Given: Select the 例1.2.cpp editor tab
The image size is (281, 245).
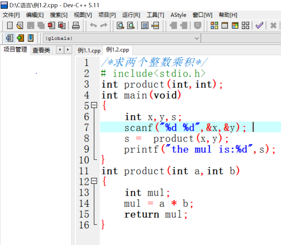Looking at the screenshot, I should tap(117, 50).
